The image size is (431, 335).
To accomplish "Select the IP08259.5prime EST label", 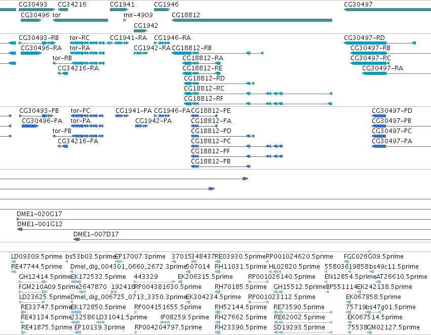I will tap(185, 317).
